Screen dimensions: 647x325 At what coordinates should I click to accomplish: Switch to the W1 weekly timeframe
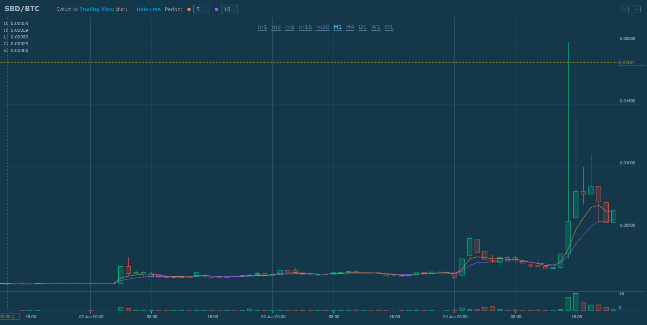tap(376, 27)
